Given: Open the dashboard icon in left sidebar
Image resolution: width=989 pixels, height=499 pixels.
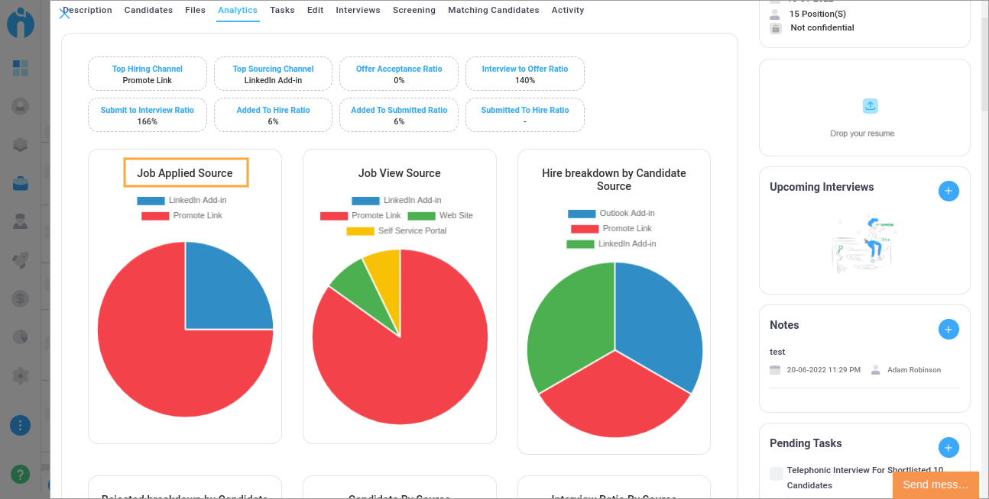Looking at the screenshot, I should (x=21, y=68).
